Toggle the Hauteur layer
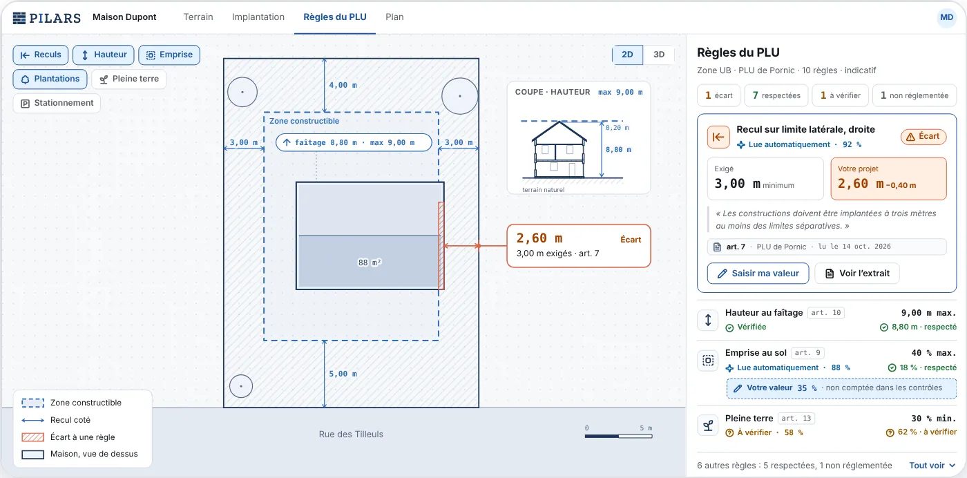Viewport: 967px width, 478px height. 104,55
